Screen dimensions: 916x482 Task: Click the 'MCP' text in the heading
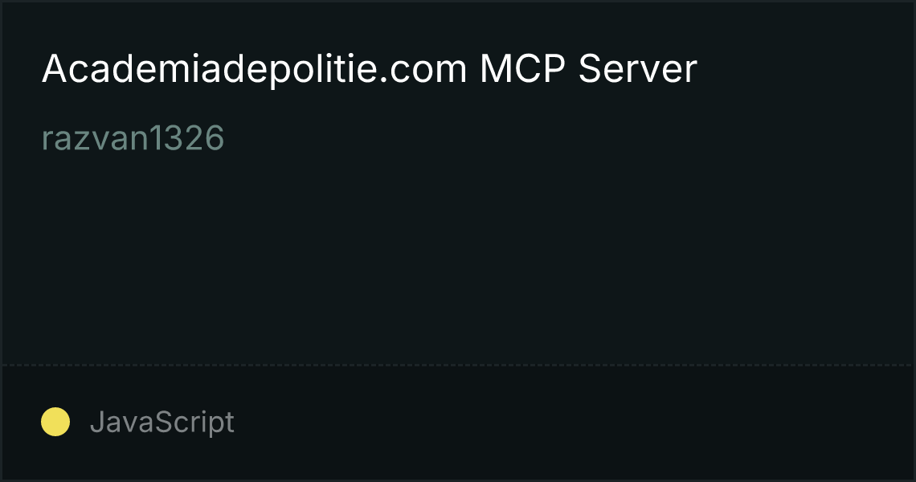click(522, 69)
